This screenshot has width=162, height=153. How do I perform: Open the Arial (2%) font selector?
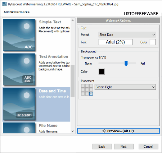(x=116, y=42)
